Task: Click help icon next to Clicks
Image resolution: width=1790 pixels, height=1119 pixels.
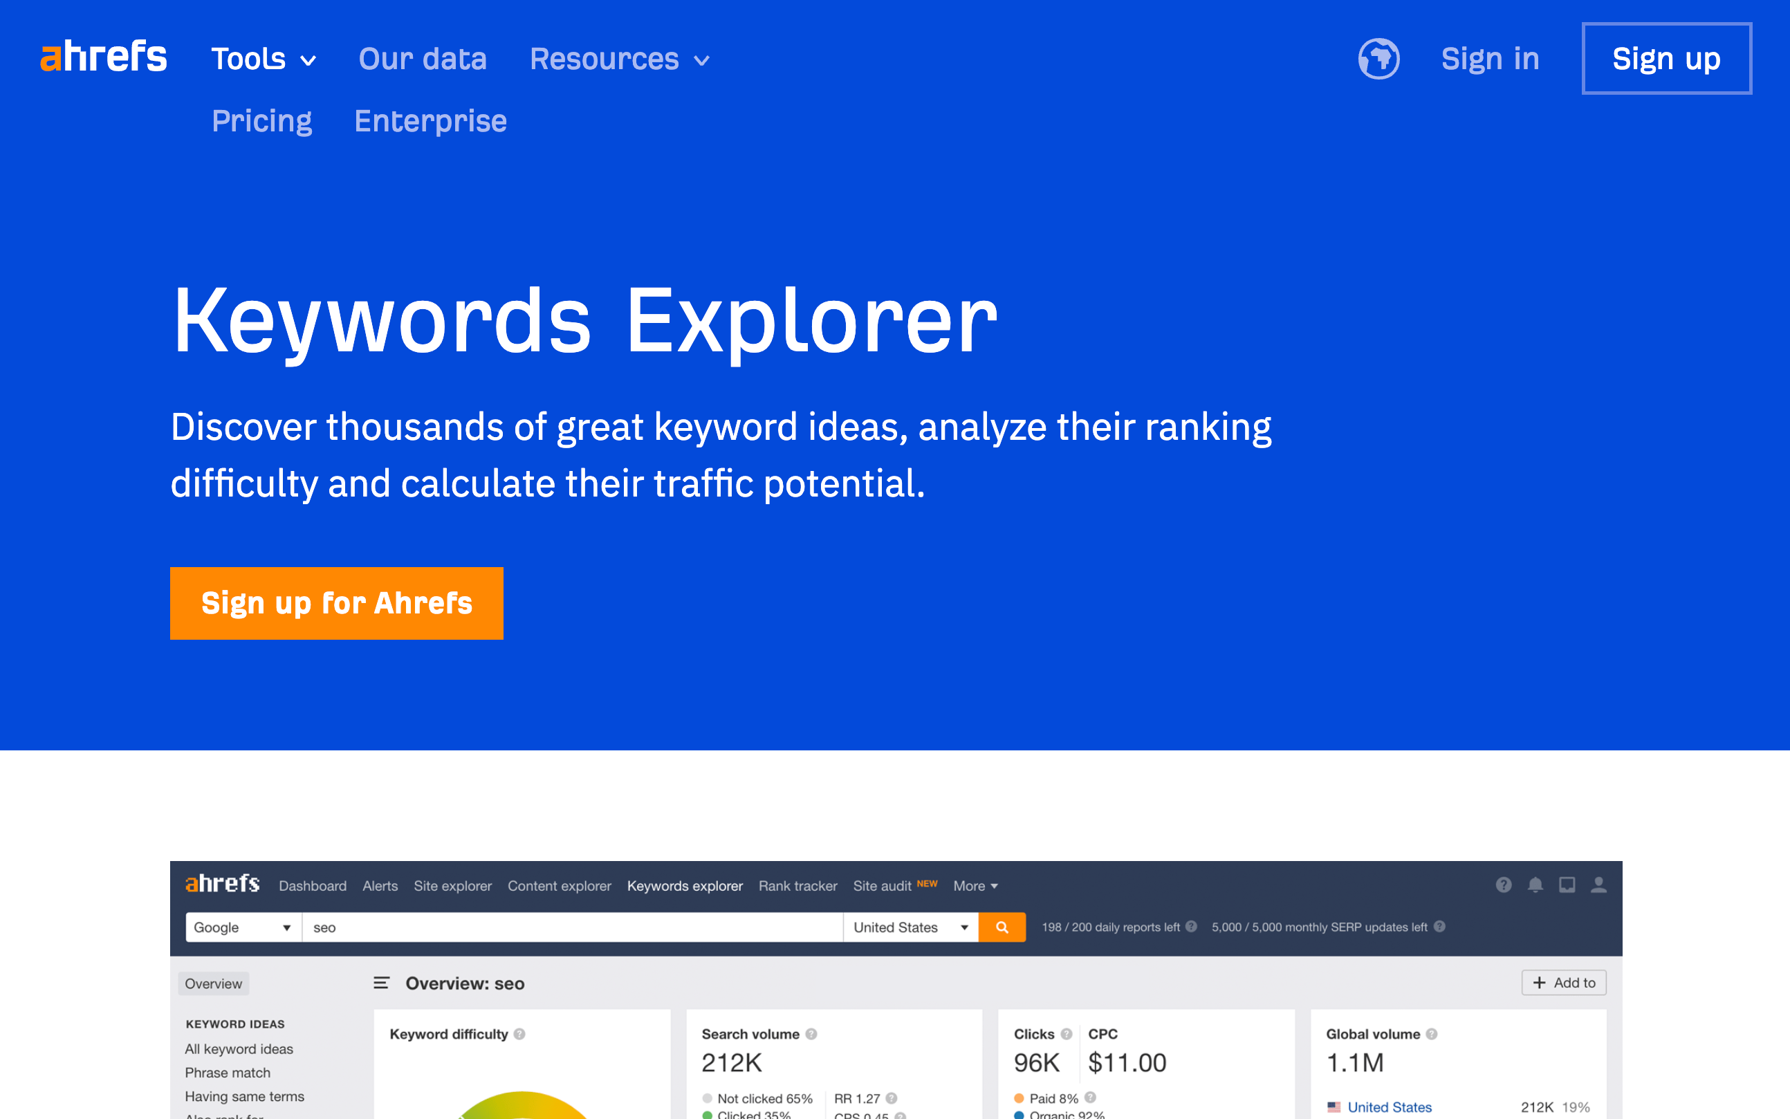Action: coord(1067,1034)
